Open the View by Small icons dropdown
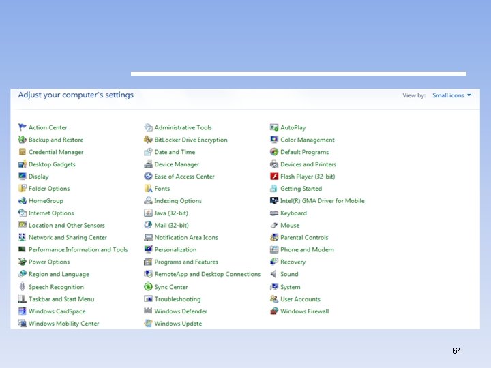The width and height of the screenshot is (491, 368). coord(451,95)
